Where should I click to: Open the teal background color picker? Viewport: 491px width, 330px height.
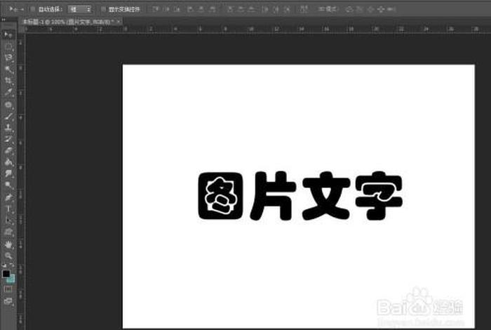point(11,279)
